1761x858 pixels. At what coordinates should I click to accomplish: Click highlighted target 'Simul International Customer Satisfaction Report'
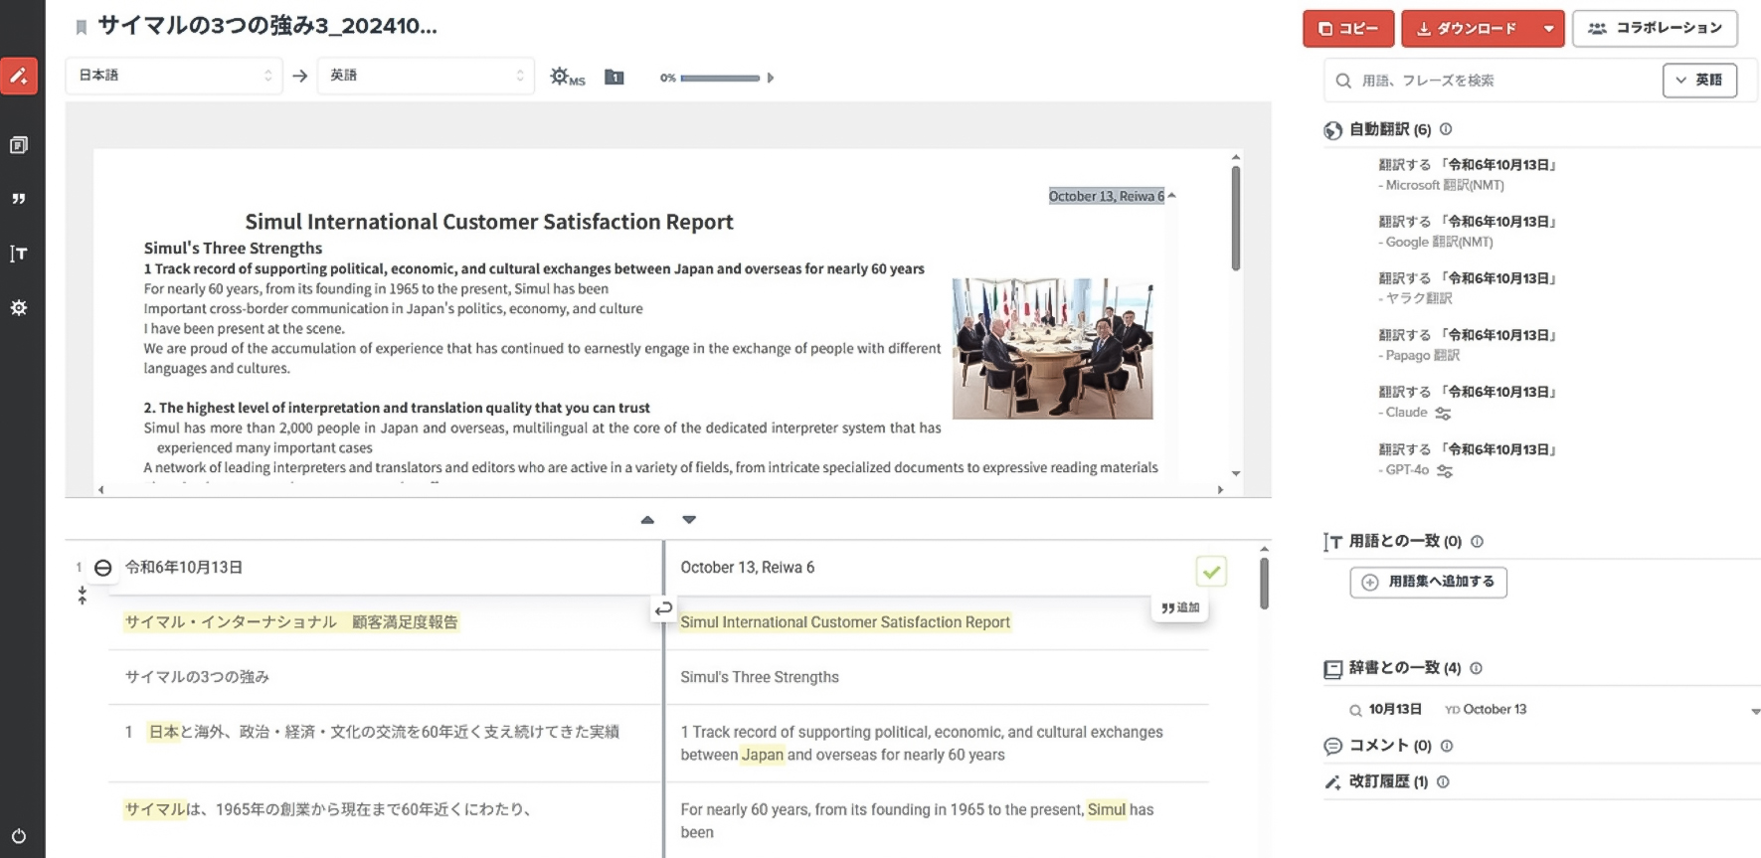pos(845,622)
